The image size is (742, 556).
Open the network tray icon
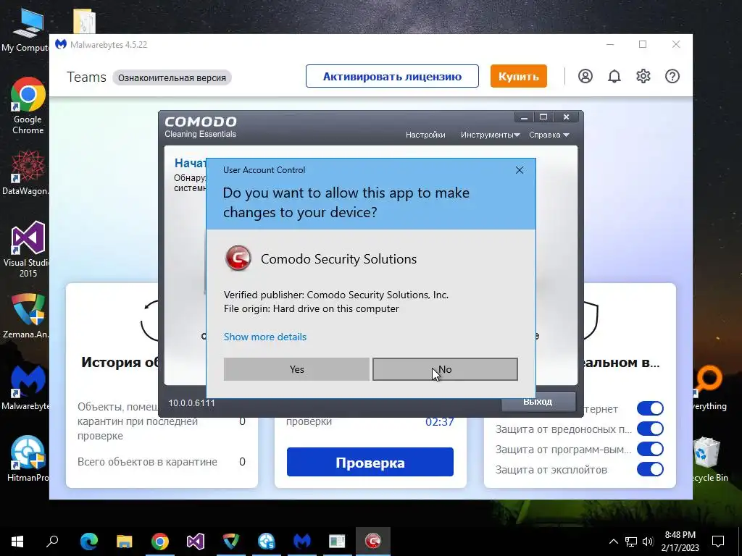(x=631, y=542)
